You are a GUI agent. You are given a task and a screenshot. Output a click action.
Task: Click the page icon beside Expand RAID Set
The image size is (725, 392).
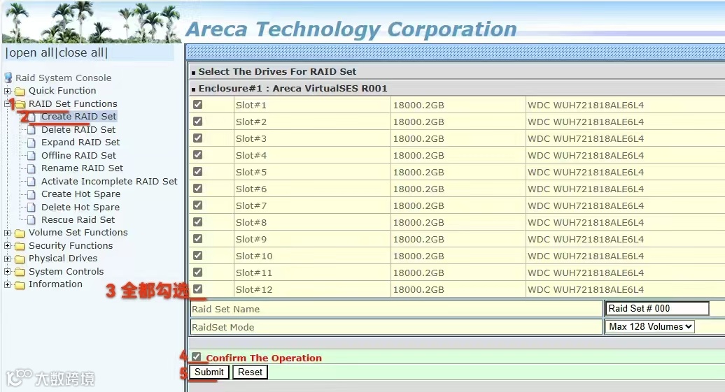click(x=31, y=143)
